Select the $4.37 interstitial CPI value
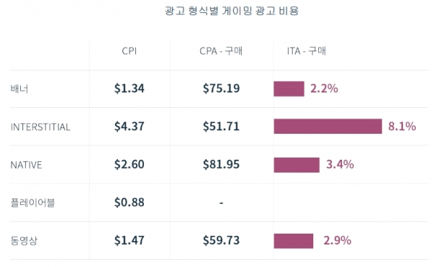This screenshot has width=434, height=267. [x=129, y=127]
